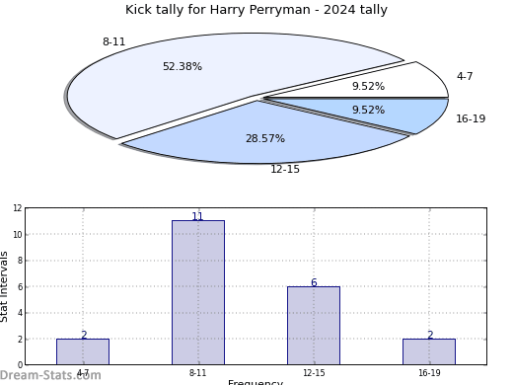The image size is (513, 385).
Task: Click the value label 11 above the bar
Action: tap(197, 216)
